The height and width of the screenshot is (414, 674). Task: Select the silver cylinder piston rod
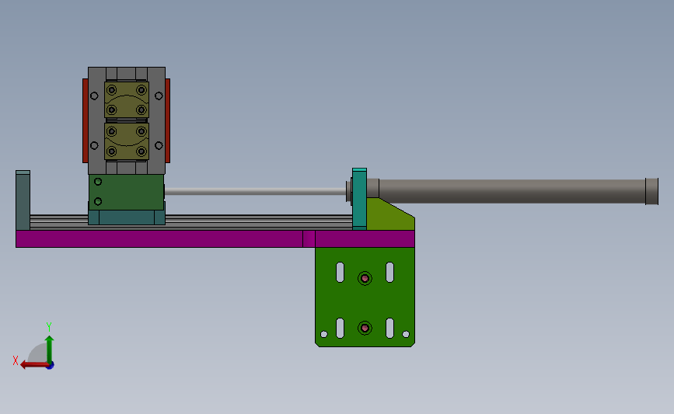pyautogui.click(x=255, y=191)
